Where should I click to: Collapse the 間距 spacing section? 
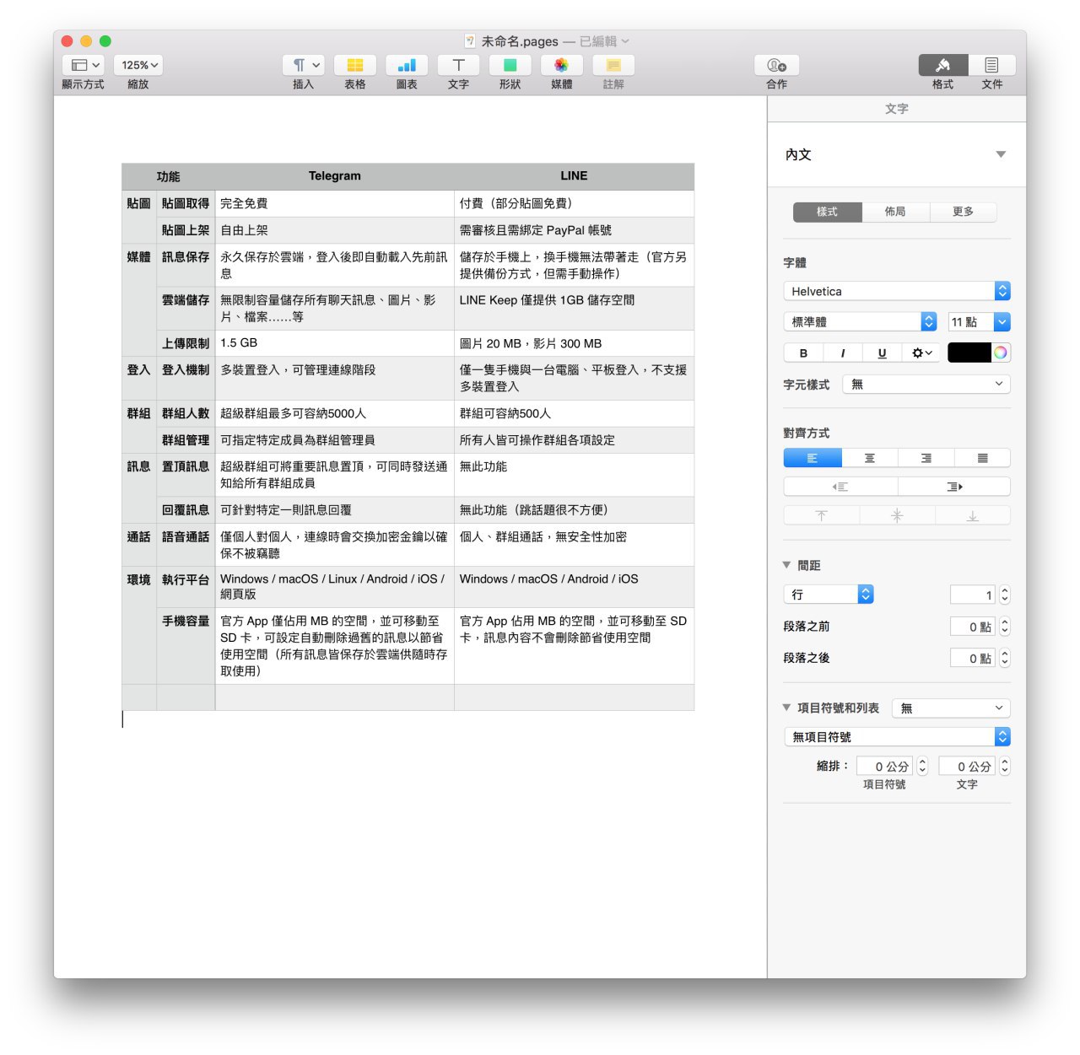click(787, 565)
